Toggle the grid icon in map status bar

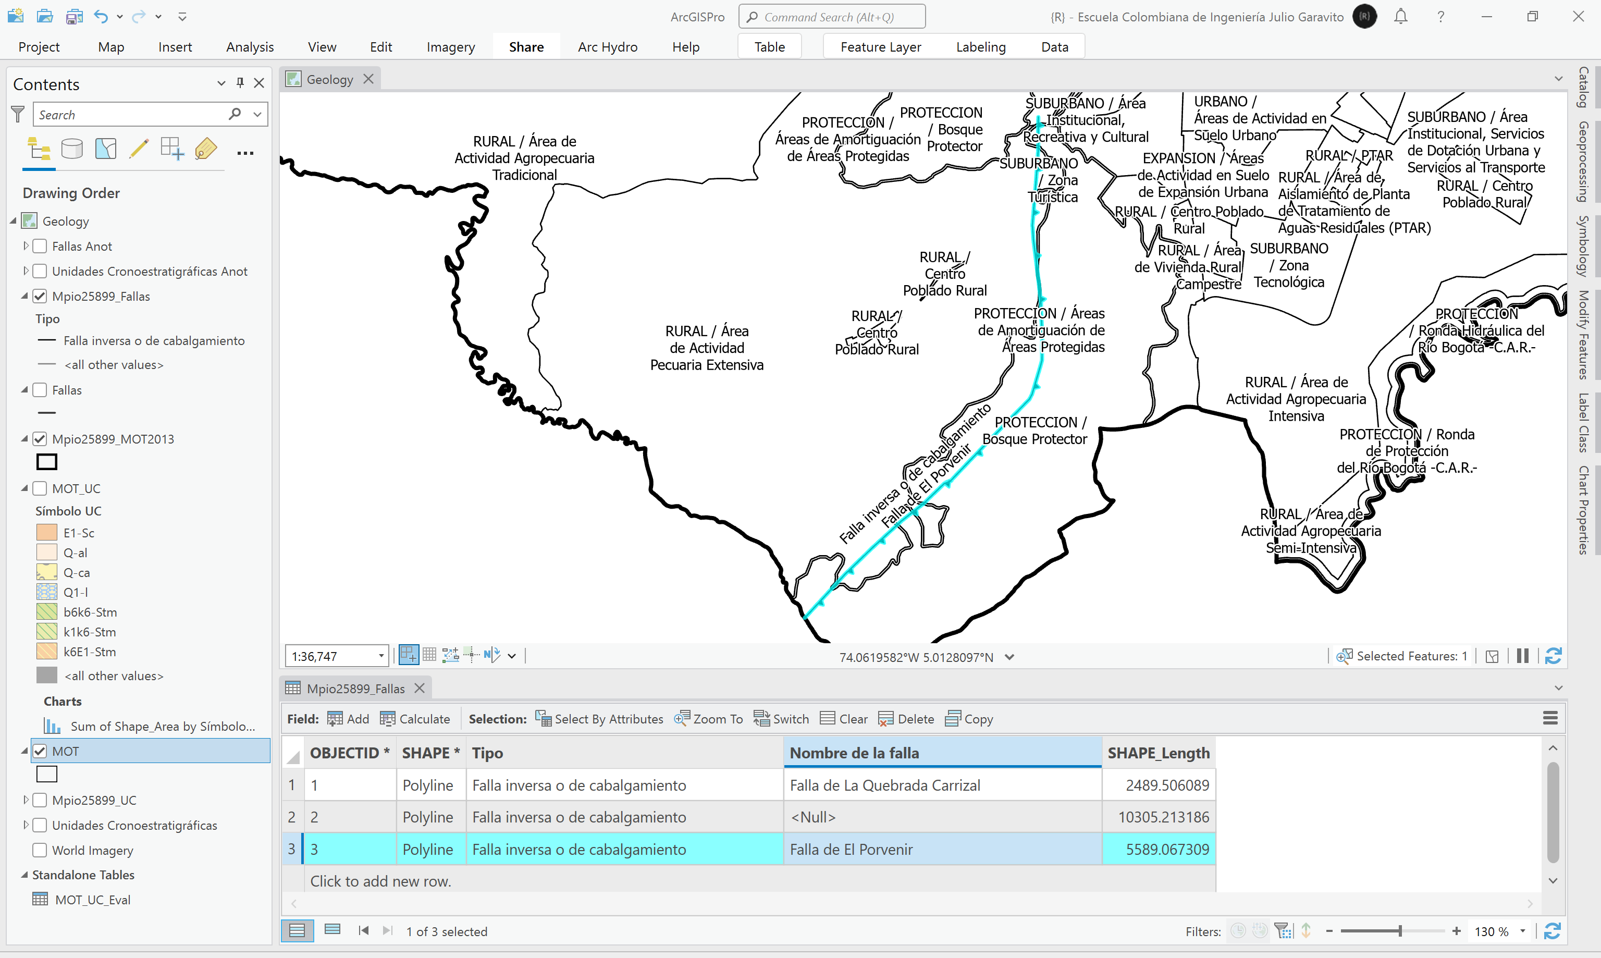[x=429, y=655]
